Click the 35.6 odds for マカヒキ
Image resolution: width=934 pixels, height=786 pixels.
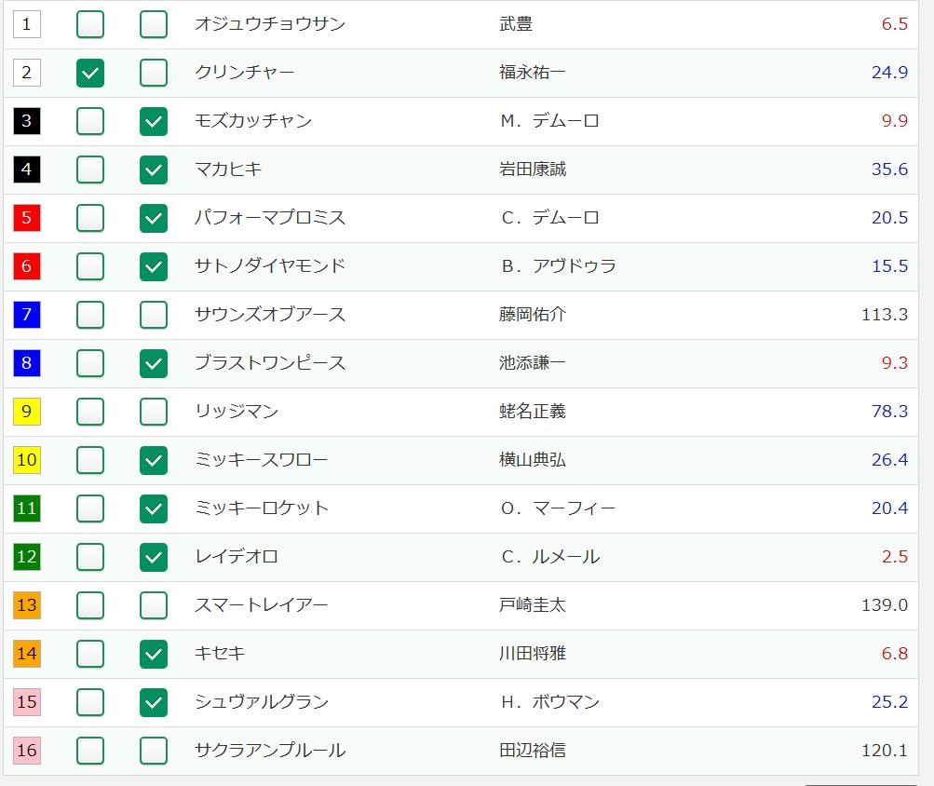pyautogui.click(x=889, y=169)
